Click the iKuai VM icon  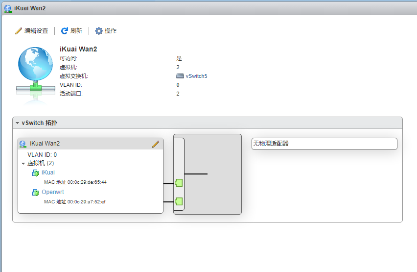coord(36,173)
